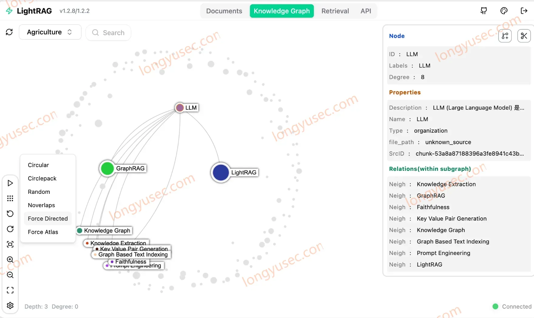The image size is (534, 318).
Task: Select the GraphRAG green node
Action: [x=107, y=168]
